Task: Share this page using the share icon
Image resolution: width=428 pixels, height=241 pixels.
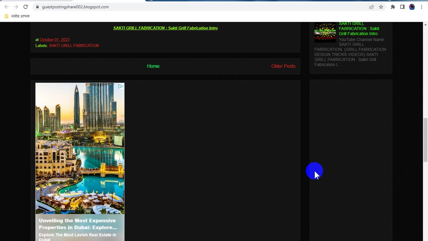Action: click(371, 7)
